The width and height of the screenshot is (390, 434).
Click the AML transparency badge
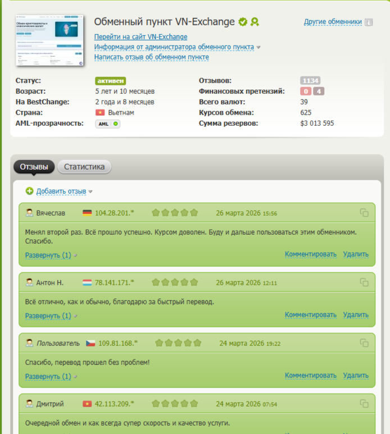coord(107,124)
